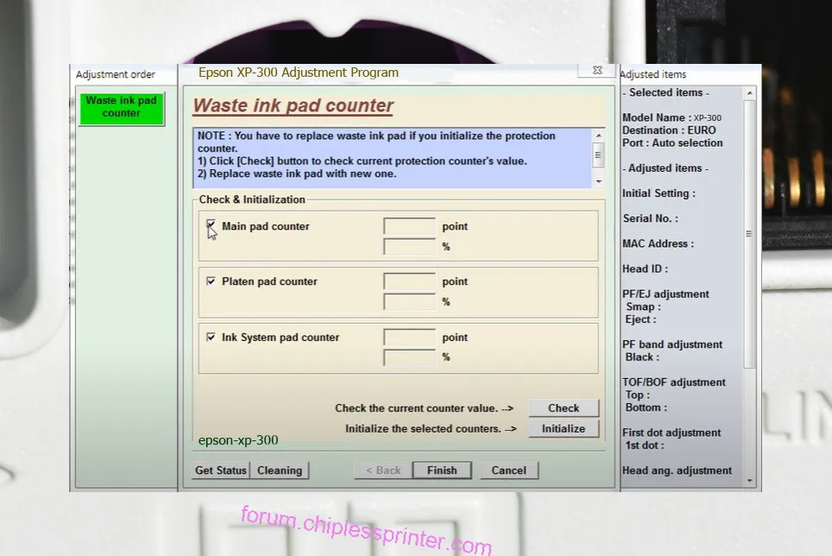Click the 'TOF/BOF adjustment' entry

click(x=674, y=382)
